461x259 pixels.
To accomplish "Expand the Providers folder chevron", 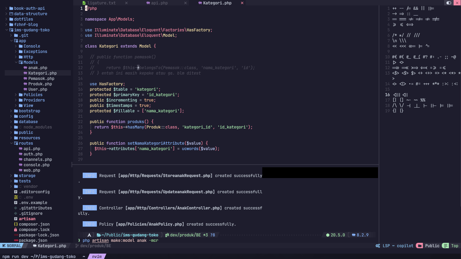I will pyautogui.click(x=16, y=100).
